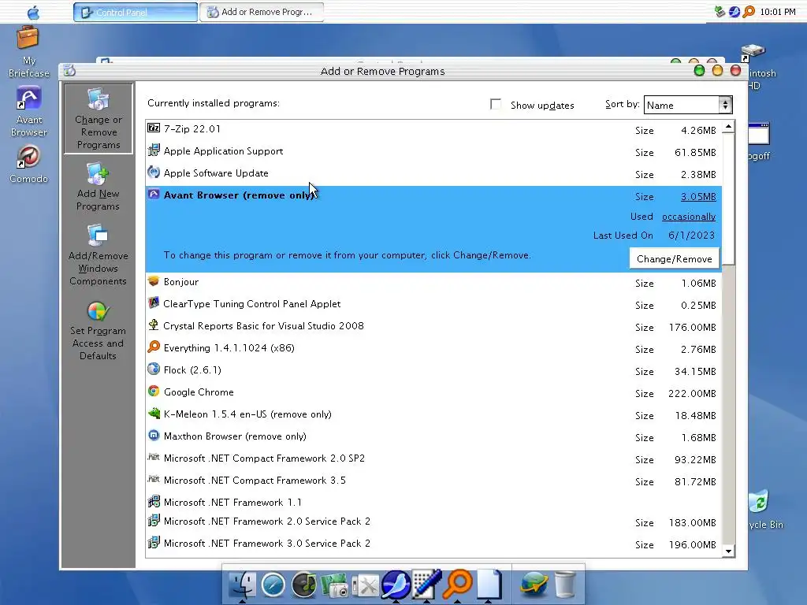Click the list scrollbar down arrow
Screen dimensions: 807x605
point(728,551)
